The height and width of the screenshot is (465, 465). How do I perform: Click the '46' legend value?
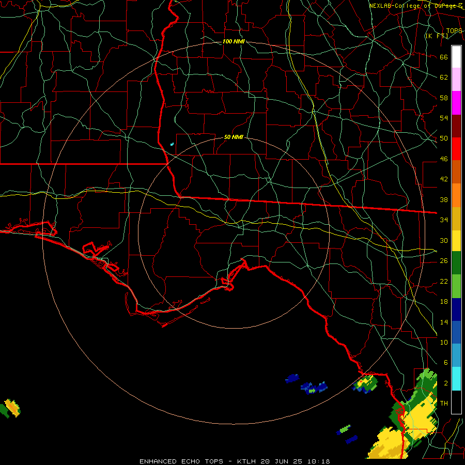point(444,159)
